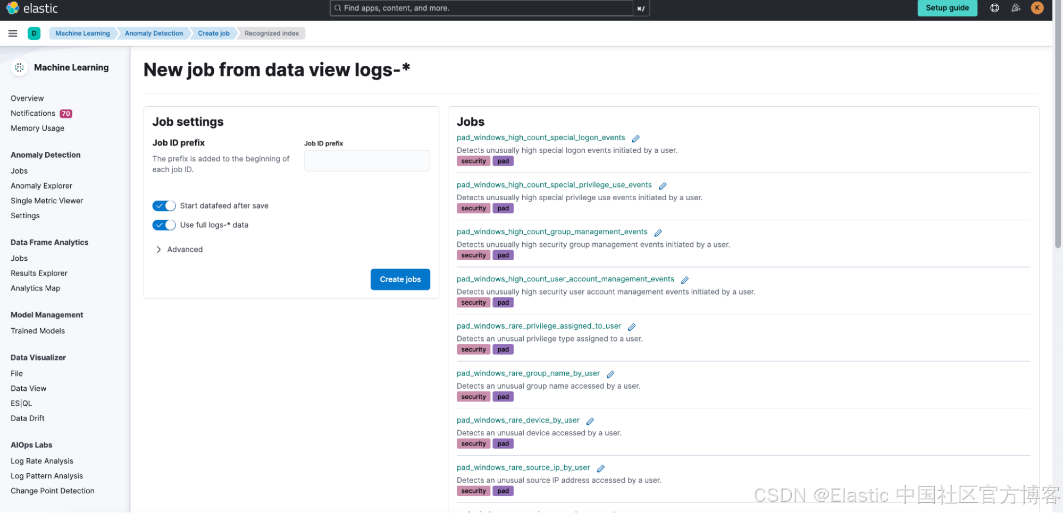The image size is (1063, 513).
Task: Click security tag under special_logon_events job
Action: pyautogui.click(x=473, y=161)
